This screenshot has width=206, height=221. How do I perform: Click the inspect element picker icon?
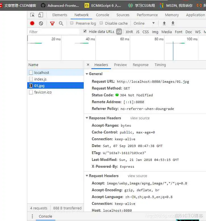point(32,15)
